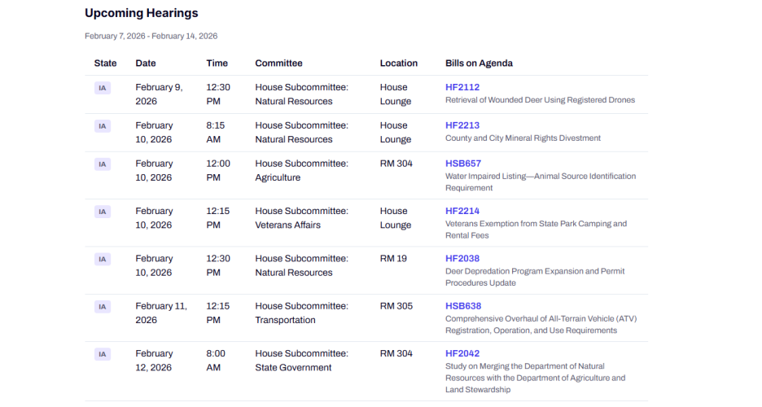The image size is (762, 407).
Task: Click the IA state badge in the HSB657 row
Action: [x=103, y=164]
